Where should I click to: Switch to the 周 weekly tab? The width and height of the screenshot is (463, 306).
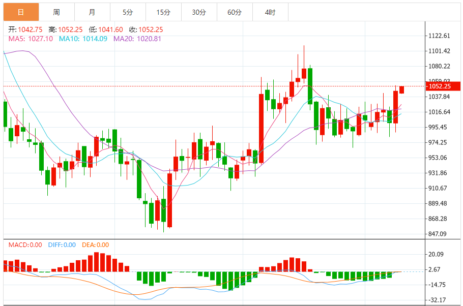tap(56, 12)
